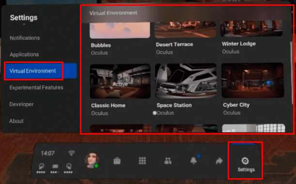The height and width of the screenshot is (184, 296).
Task: Click the Settings panel title
Action: 24,18
